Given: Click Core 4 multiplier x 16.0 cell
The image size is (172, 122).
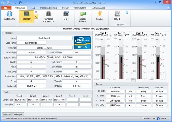Looking at the screenshot, I should [59, 104].
